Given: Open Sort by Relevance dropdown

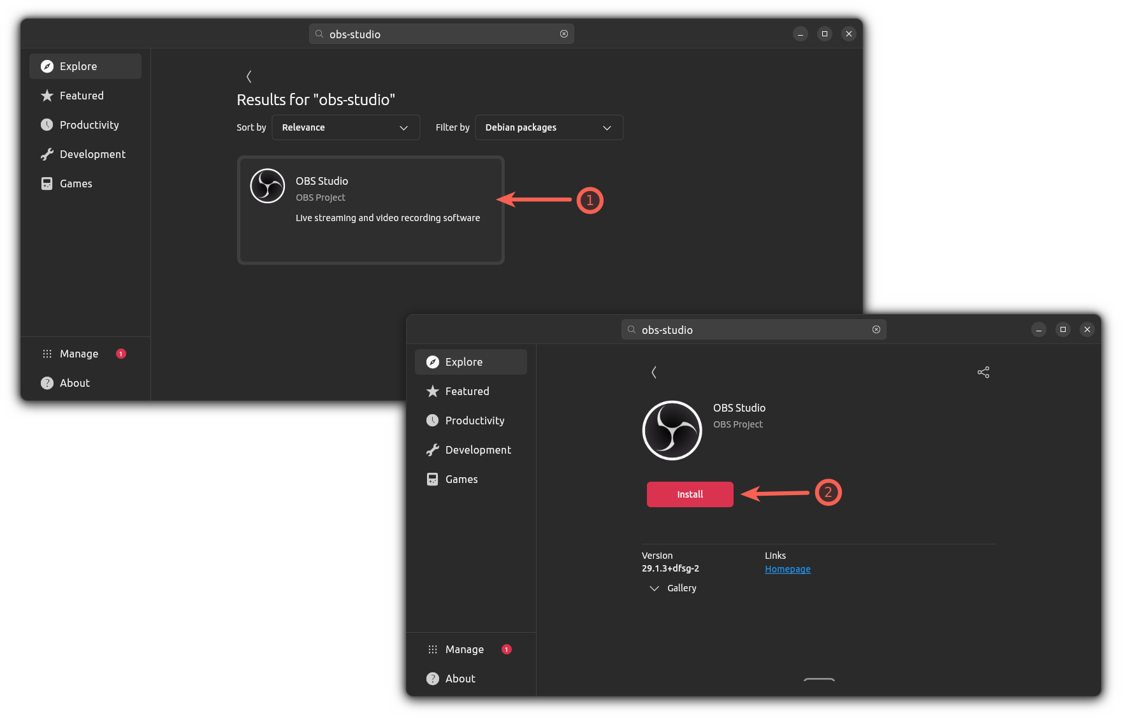Looking at the screenshot, I should point(346,127).
